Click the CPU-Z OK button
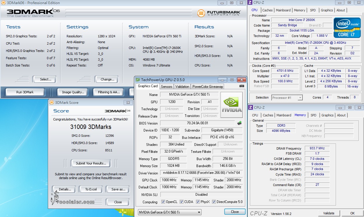364x217 pixels. 352,213
